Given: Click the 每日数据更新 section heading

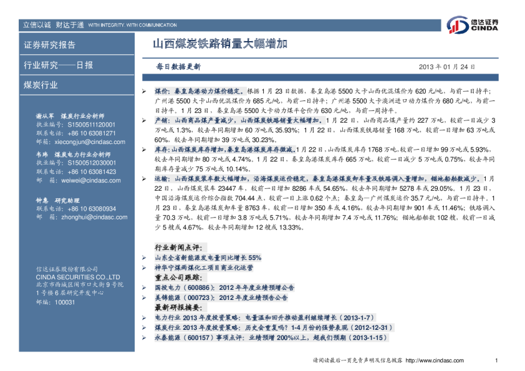Looking at the screenshot, I should [x=178, y=66].
